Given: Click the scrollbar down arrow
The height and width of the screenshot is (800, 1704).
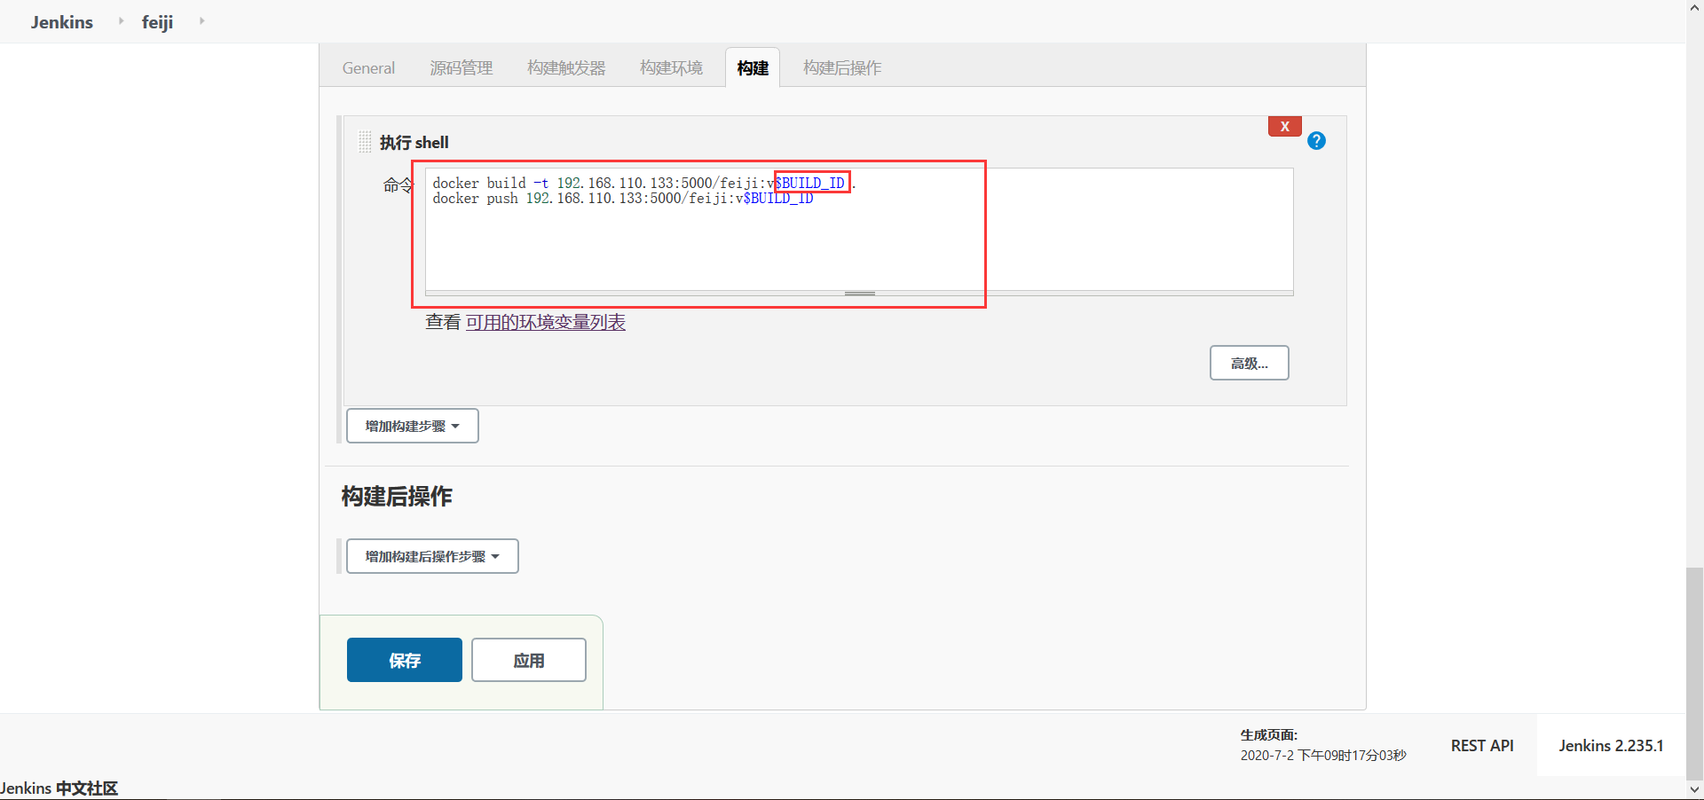Looking at the screenshot, I should 1694,789.
